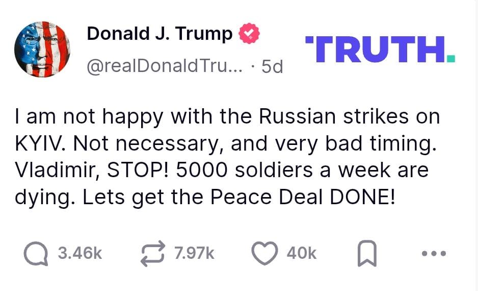Click the 40k likes count
478x291 pixels.
point(302,254)
